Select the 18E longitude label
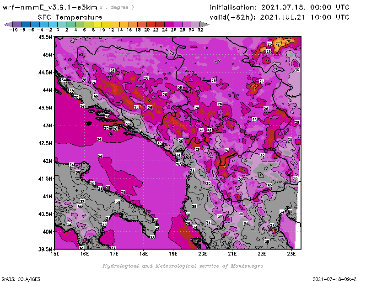 coord(144,254)
